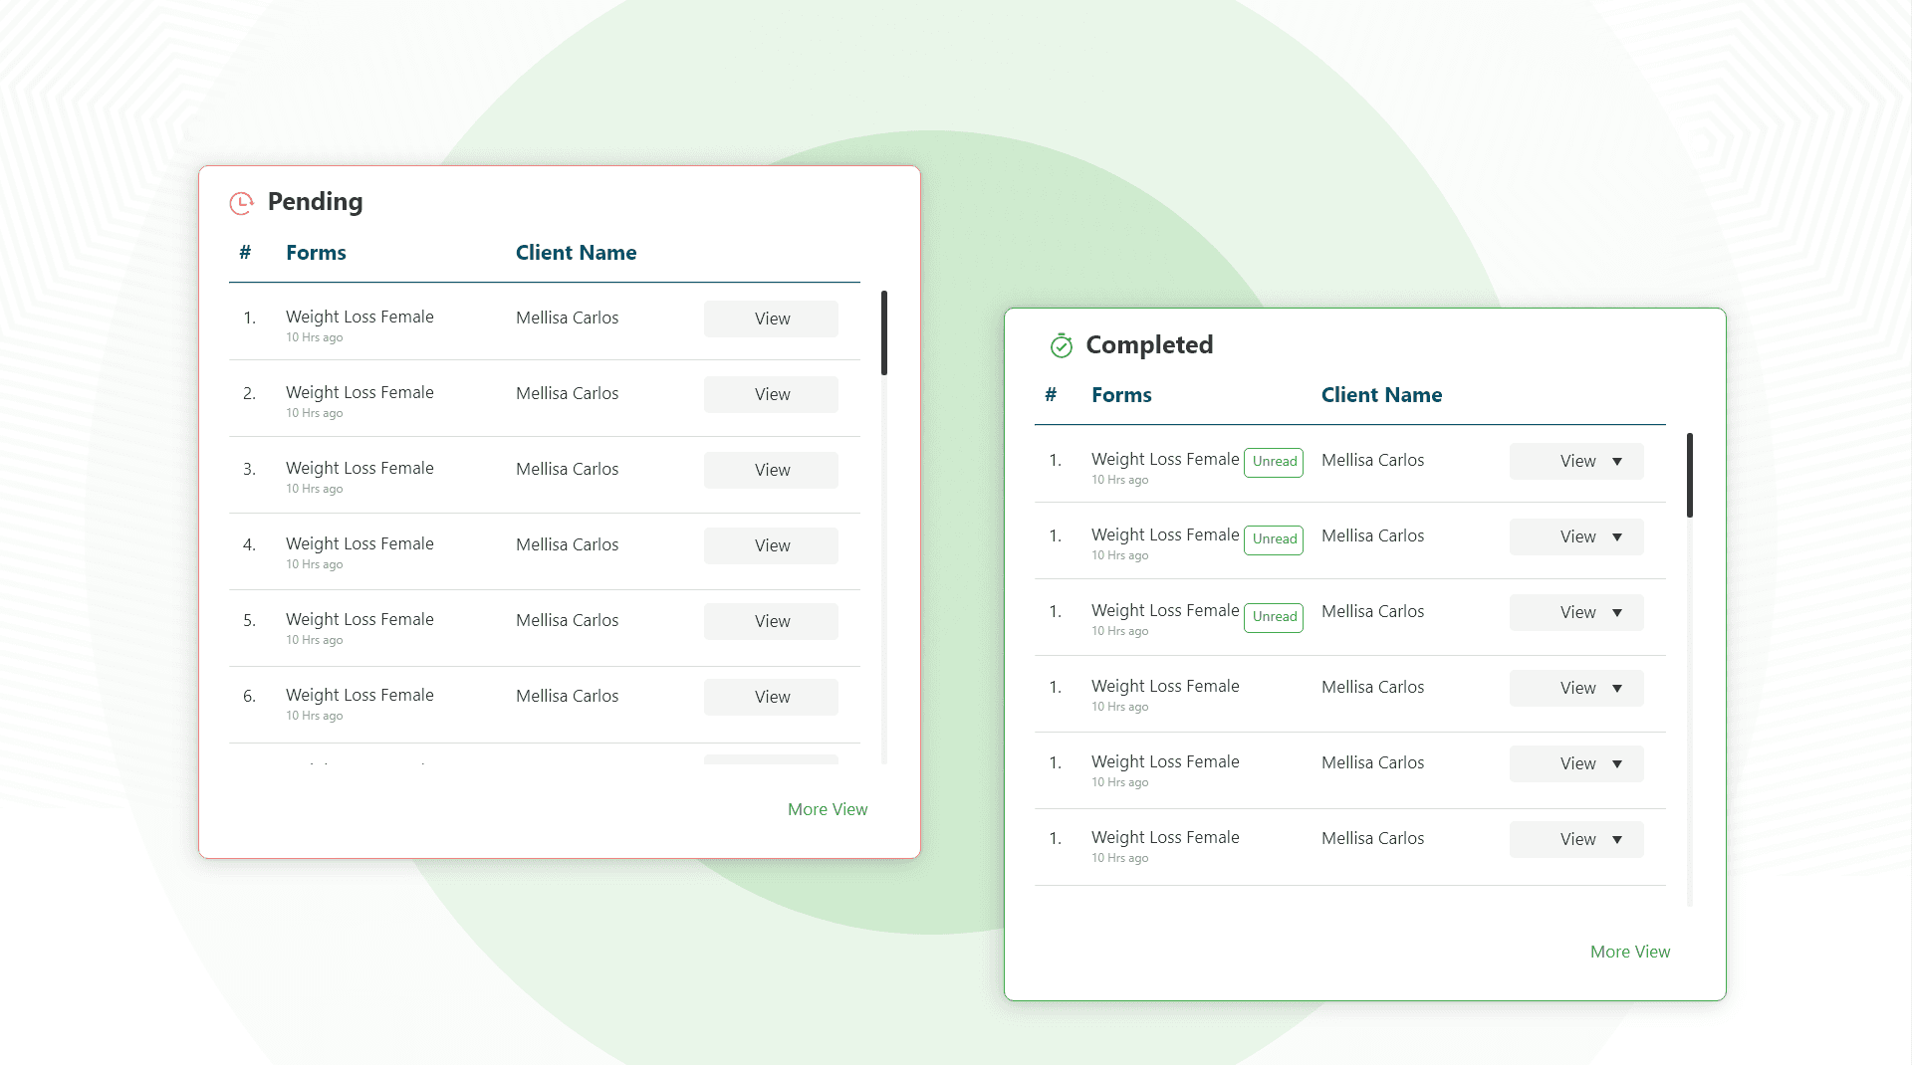Select Weight Loss Female in Pending row 2
Image resolution: width=1912 pixels, height=1065 pixels.
pyautogui.click(x=359, y=392)
